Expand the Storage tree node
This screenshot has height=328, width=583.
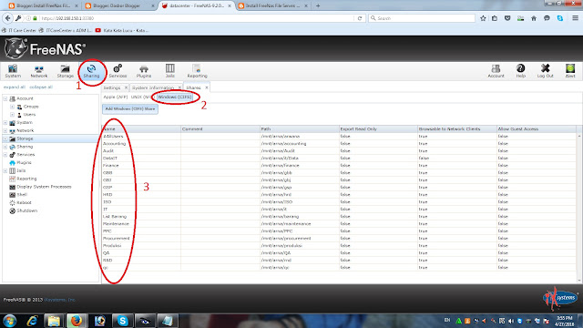point(5,138)
